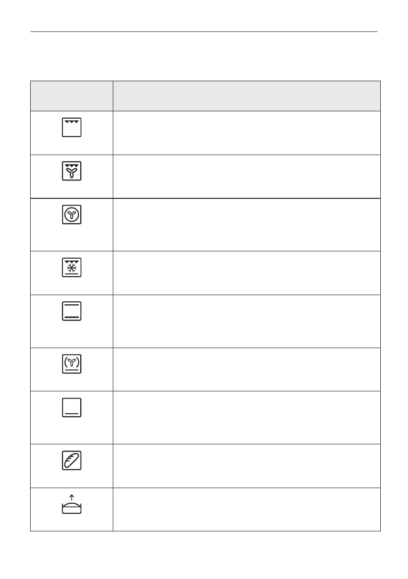408x579 pixels.
Task: Select the snowflake frozen foods icon
Action: (71, 268)
